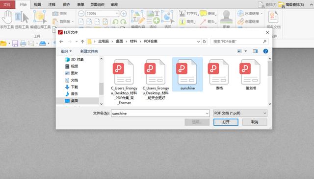The width and height of the screenshot is (314, 179).
Task: Open recent locations dropdown arrow in dialog
Action: point(77,42)
